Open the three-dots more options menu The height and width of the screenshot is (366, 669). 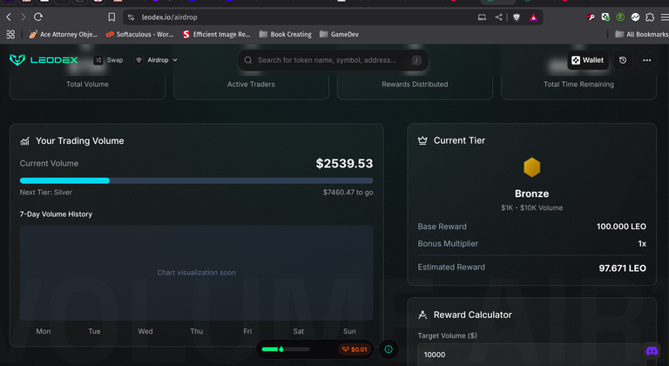pos(647,60)
